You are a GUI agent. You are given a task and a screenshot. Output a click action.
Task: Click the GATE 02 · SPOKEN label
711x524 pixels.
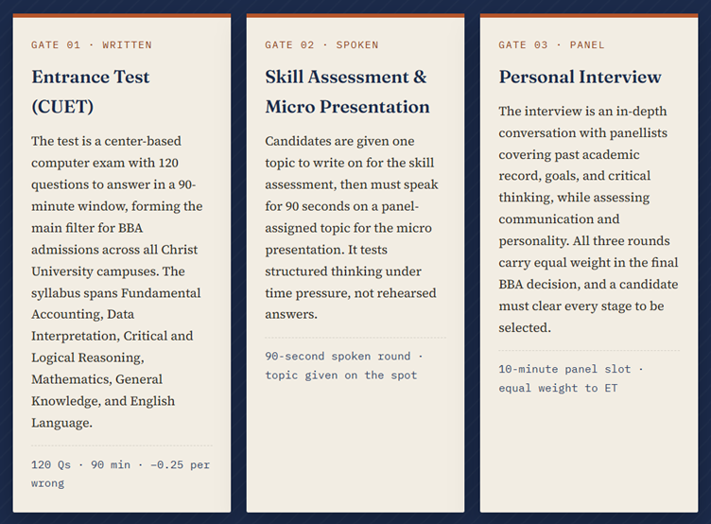321,44
